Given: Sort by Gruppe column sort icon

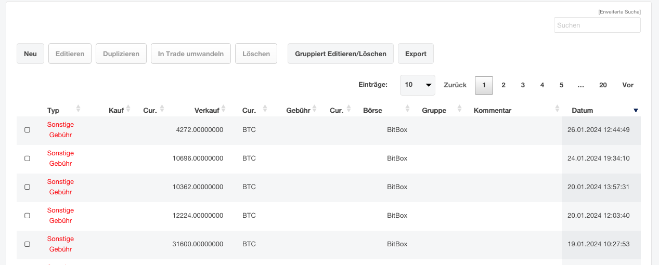Looking at the screenshot, I should (x=459, y=109).
